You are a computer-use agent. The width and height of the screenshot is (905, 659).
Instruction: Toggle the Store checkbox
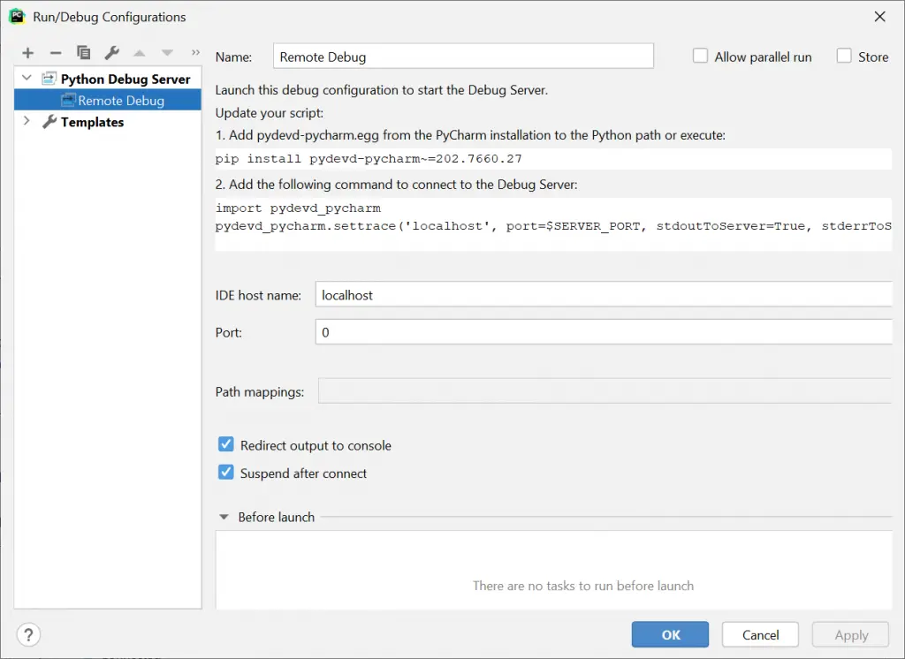tap(844, 56)
